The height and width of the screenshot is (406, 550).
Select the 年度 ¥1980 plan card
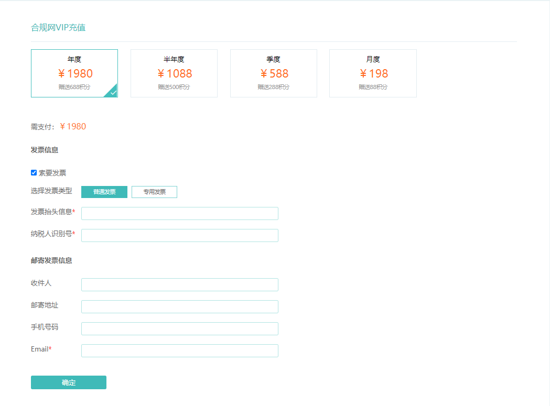click(74, 73)
